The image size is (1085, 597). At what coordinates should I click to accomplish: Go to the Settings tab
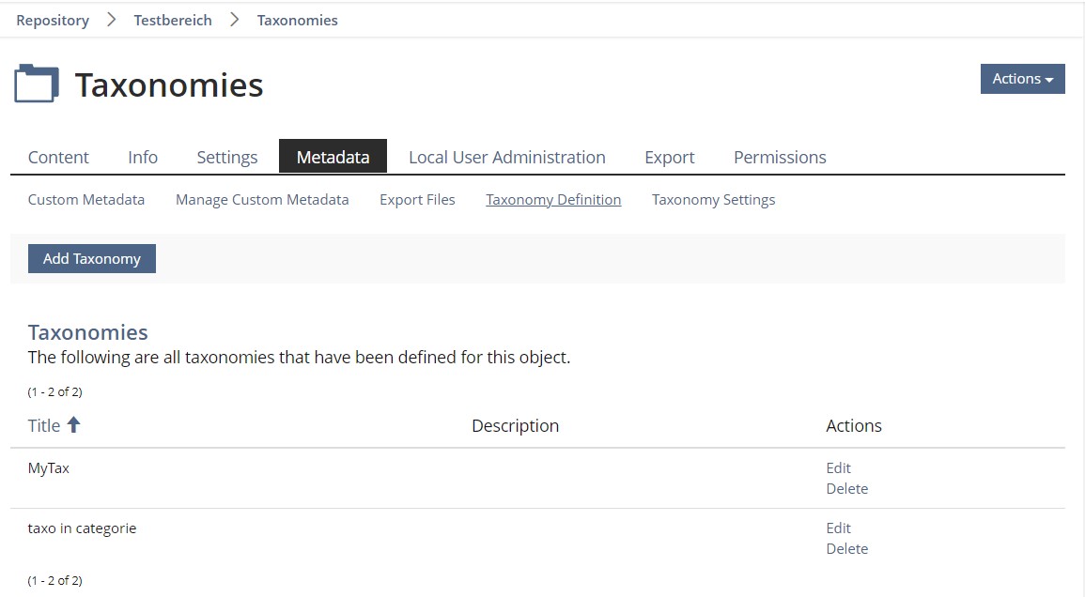pyautogui.click(x=227, y=157)
